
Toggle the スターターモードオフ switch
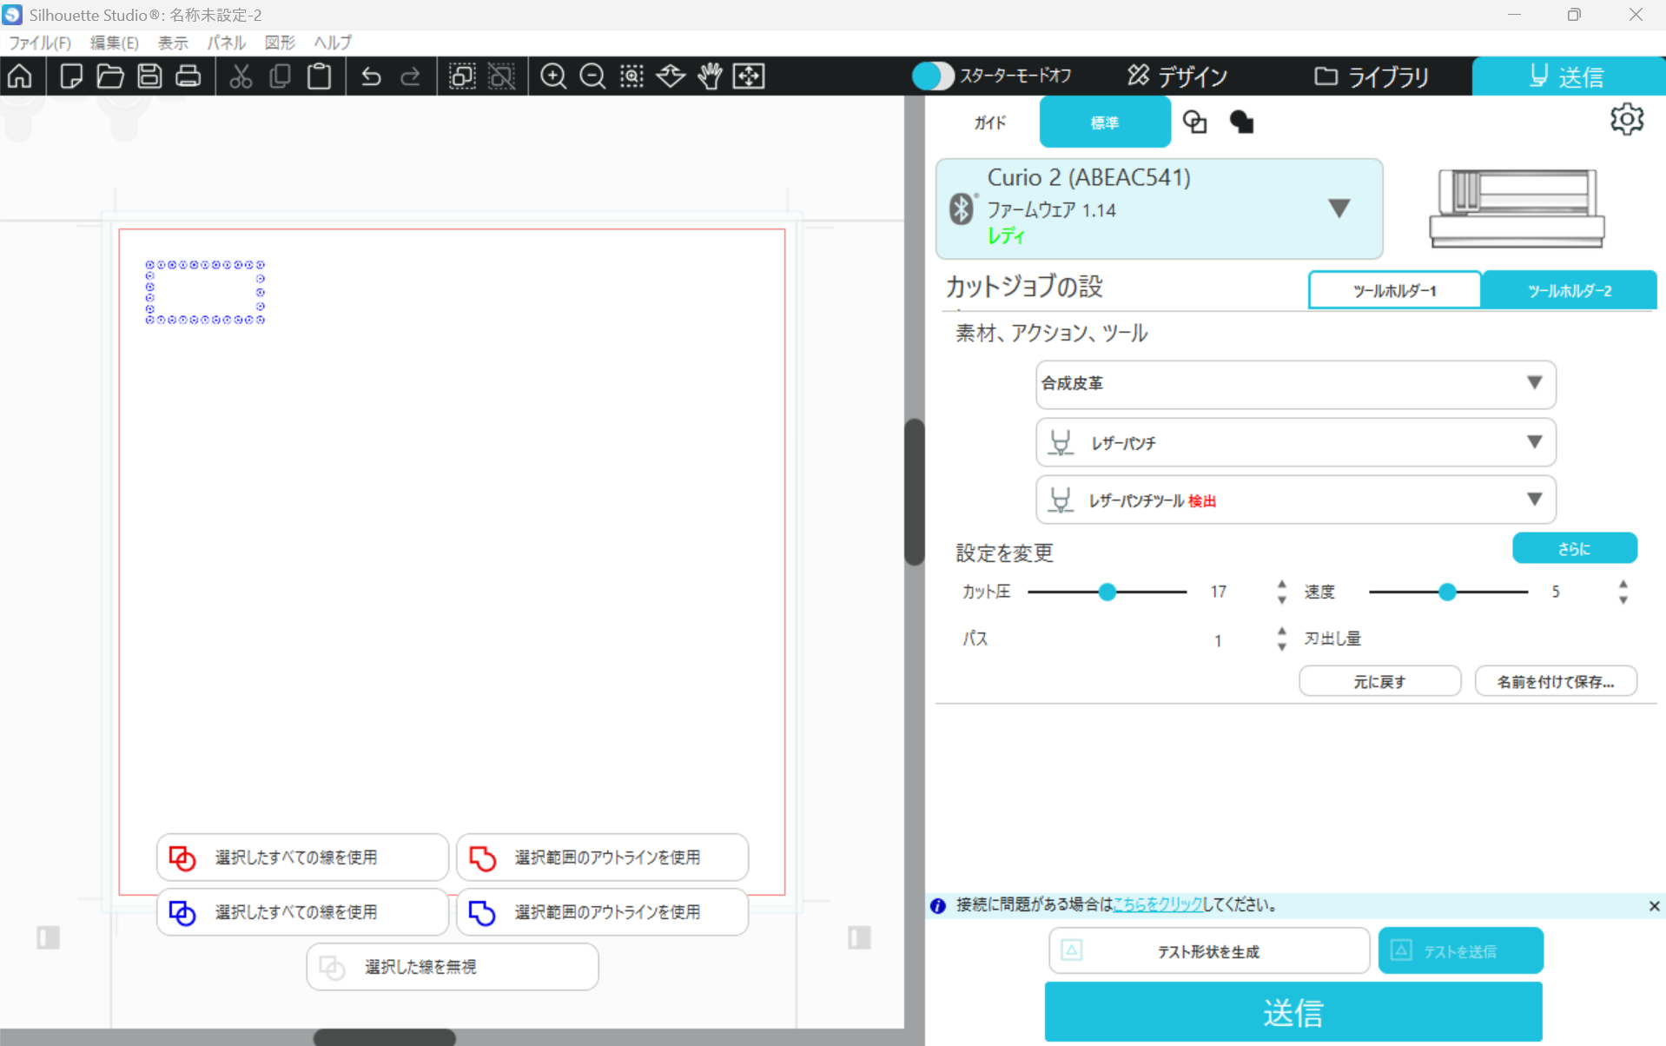tap(933, 76)
